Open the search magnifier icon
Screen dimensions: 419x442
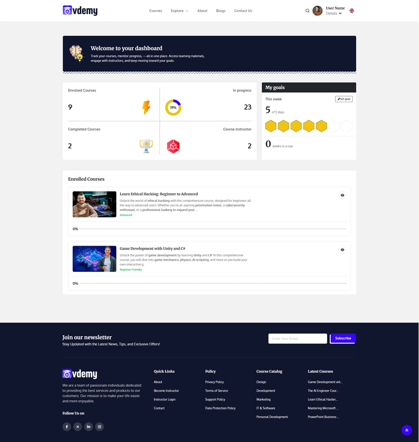[x=308, y=11]
